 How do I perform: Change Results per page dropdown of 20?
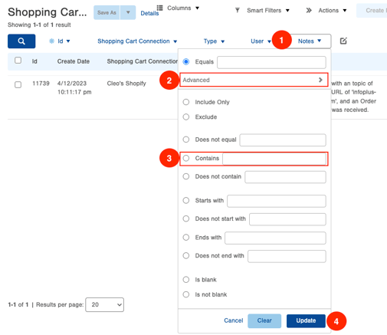(x=105, y=304)
